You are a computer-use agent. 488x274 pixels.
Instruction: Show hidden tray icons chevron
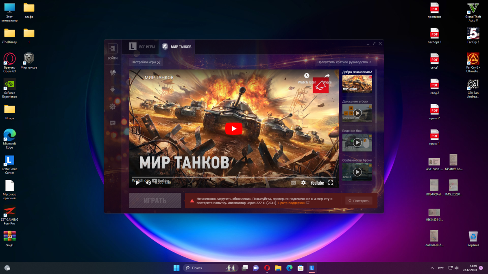pos(432,268)
